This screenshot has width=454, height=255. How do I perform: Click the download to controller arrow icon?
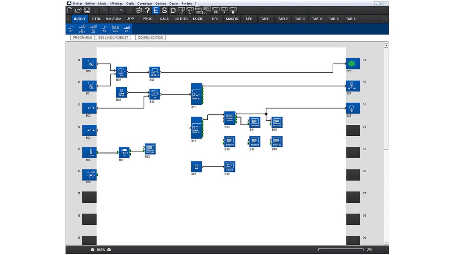click(x=182, y=11)
